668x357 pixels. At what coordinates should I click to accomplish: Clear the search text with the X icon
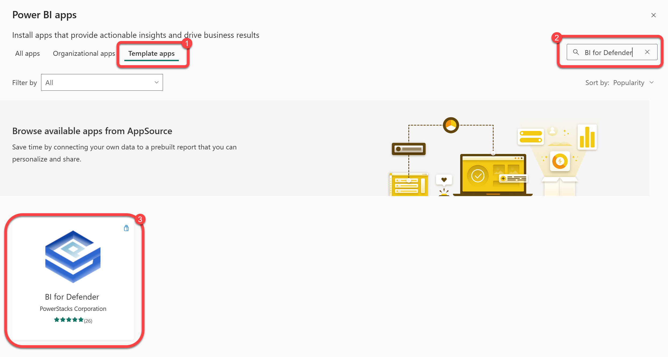pyautogui.click(x=647, y=52)
